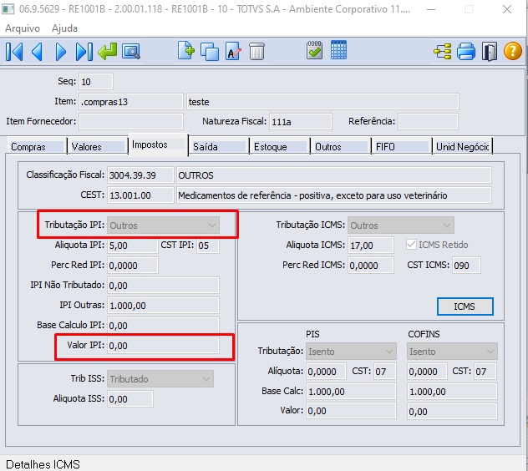Click the Aliquota IPI field
The image size is (528, 471).
[x=132, y=245]
